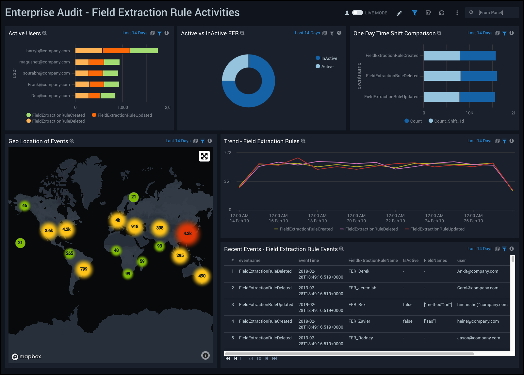This screenshot has height=375, width=524.
Task: Toggle the LIVE MODE switch
Action: (357, 13)
